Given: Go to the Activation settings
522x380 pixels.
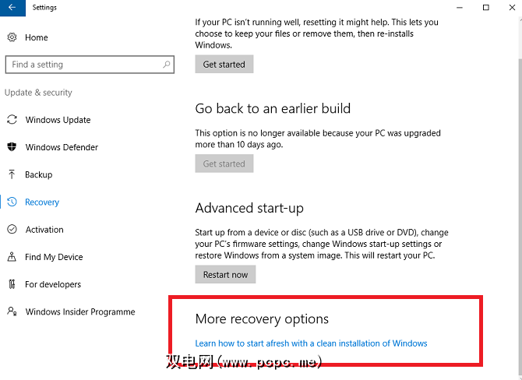Looking at the screenshot, I should 44,230.
